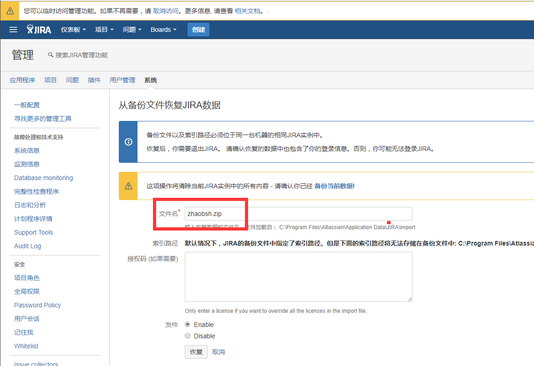The image size is (534, 366).
Task: Open 完整性检查程序 in the sidebar
Action: coord(36,191)
